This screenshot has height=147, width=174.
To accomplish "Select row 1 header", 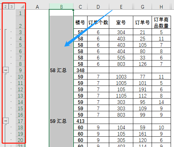I will pos(20,13).
